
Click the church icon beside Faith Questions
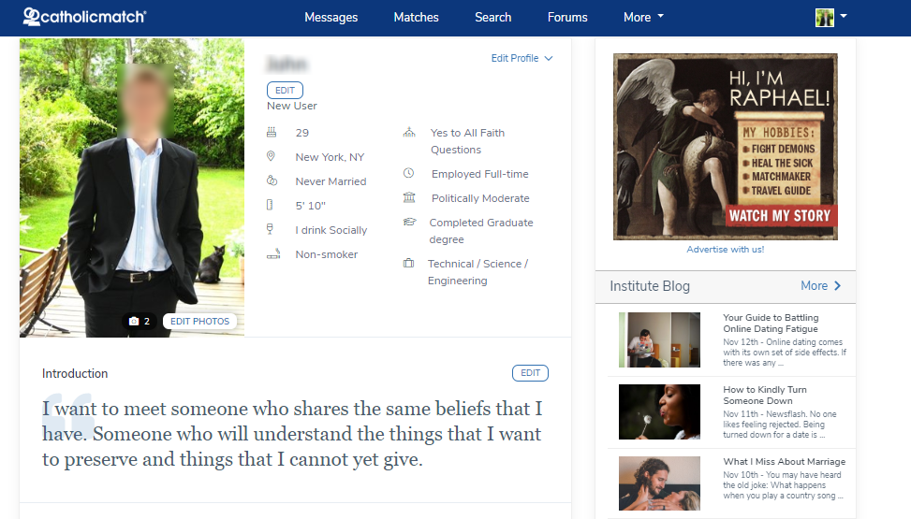coord(408,133)
